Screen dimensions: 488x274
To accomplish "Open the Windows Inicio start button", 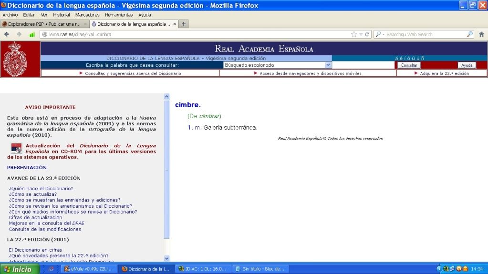I will pyautogui.click(x=20, y=269).
